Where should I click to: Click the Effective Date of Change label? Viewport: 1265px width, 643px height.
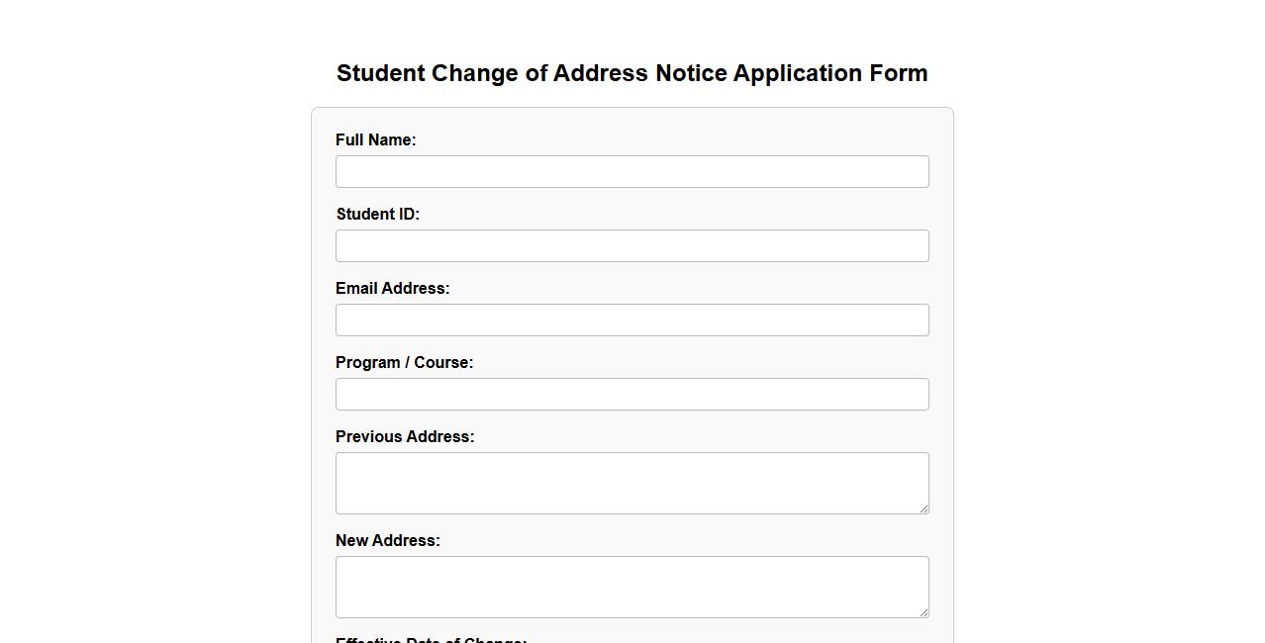tap(431, 640)
